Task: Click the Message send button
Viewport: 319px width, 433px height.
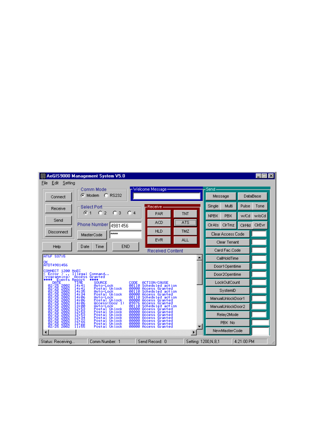Action: click(x=221, y=196)
